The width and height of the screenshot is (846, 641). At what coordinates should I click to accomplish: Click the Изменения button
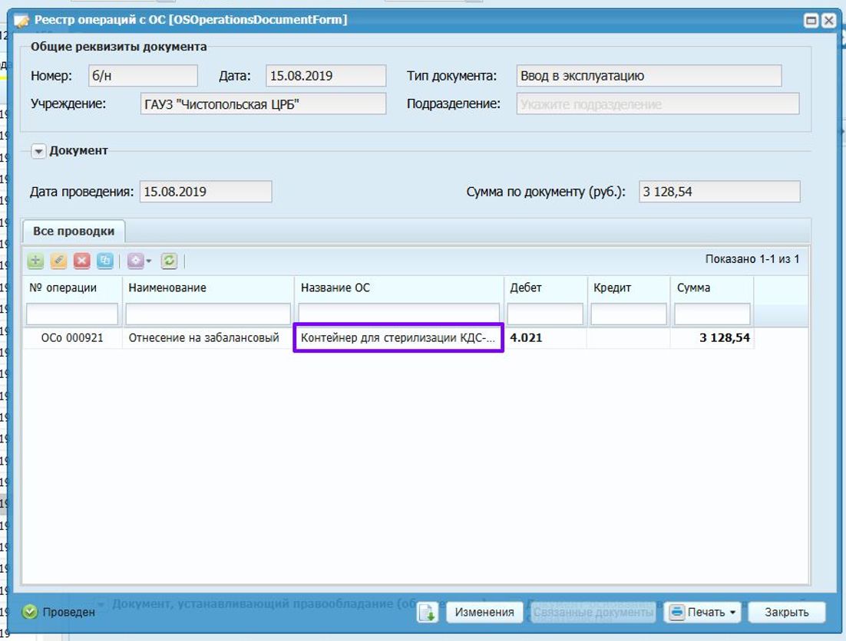(x=484, y=613)
